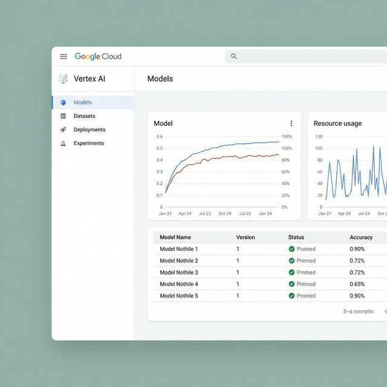Open Model Nothile 3 row

pyautogui.click(x=270, y=273)
